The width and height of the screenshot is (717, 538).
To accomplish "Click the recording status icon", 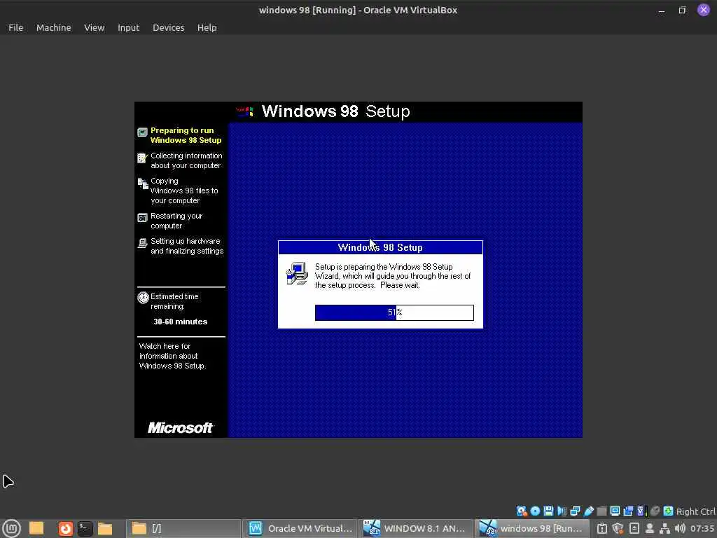I will point(628,511).
